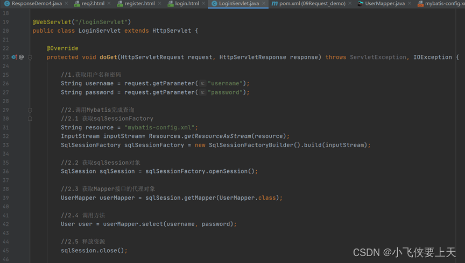Click line number 33 in the gutter
465x263 pixels.
5,145
